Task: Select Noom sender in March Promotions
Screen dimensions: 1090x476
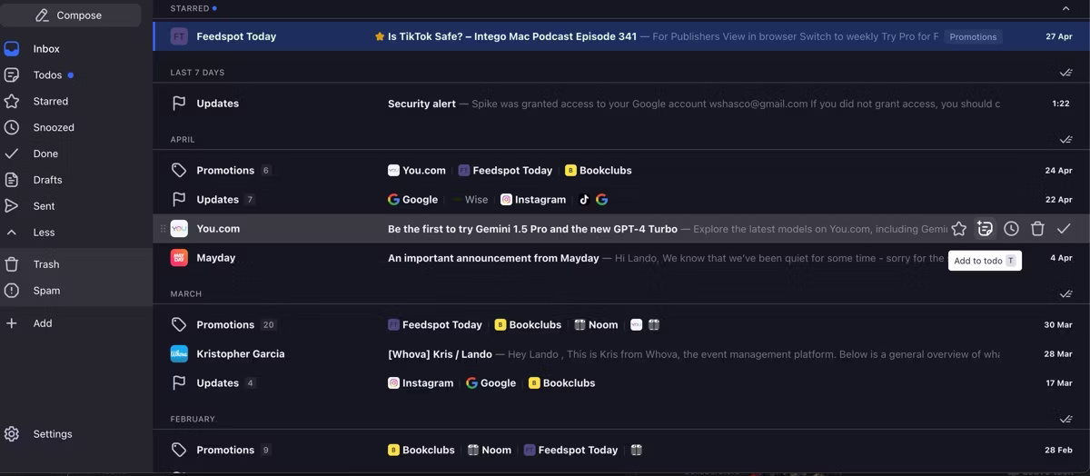Action: point(595,325)
